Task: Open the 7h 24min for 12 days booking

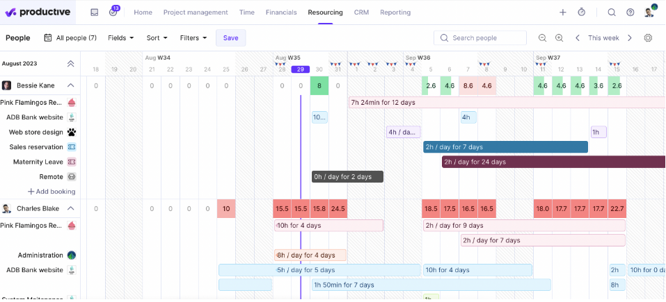Action: [x=507, y=103]
